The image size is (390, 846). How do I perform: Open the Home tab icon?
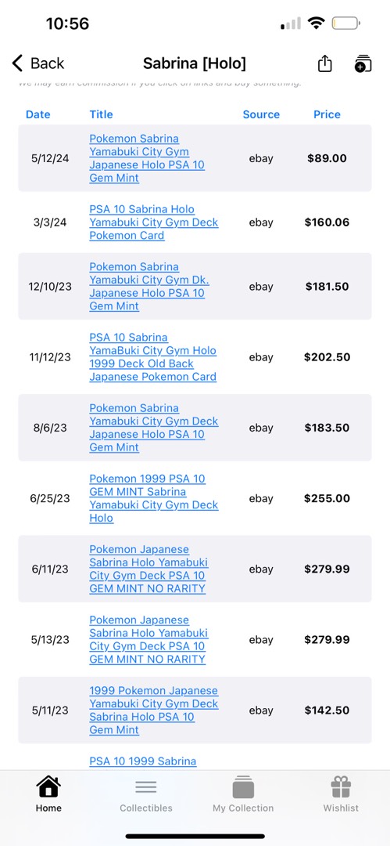pyautogui.click(x=48, y=786)
